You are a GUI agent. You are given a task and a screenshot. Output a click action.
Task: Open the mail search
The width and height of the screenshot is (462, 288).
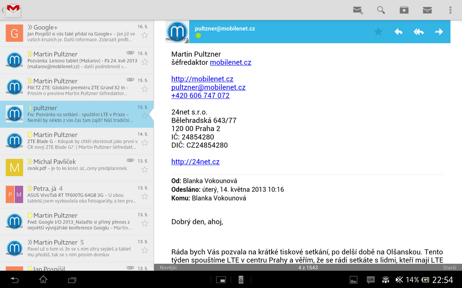pyautogui.click(x=381, y=10)
